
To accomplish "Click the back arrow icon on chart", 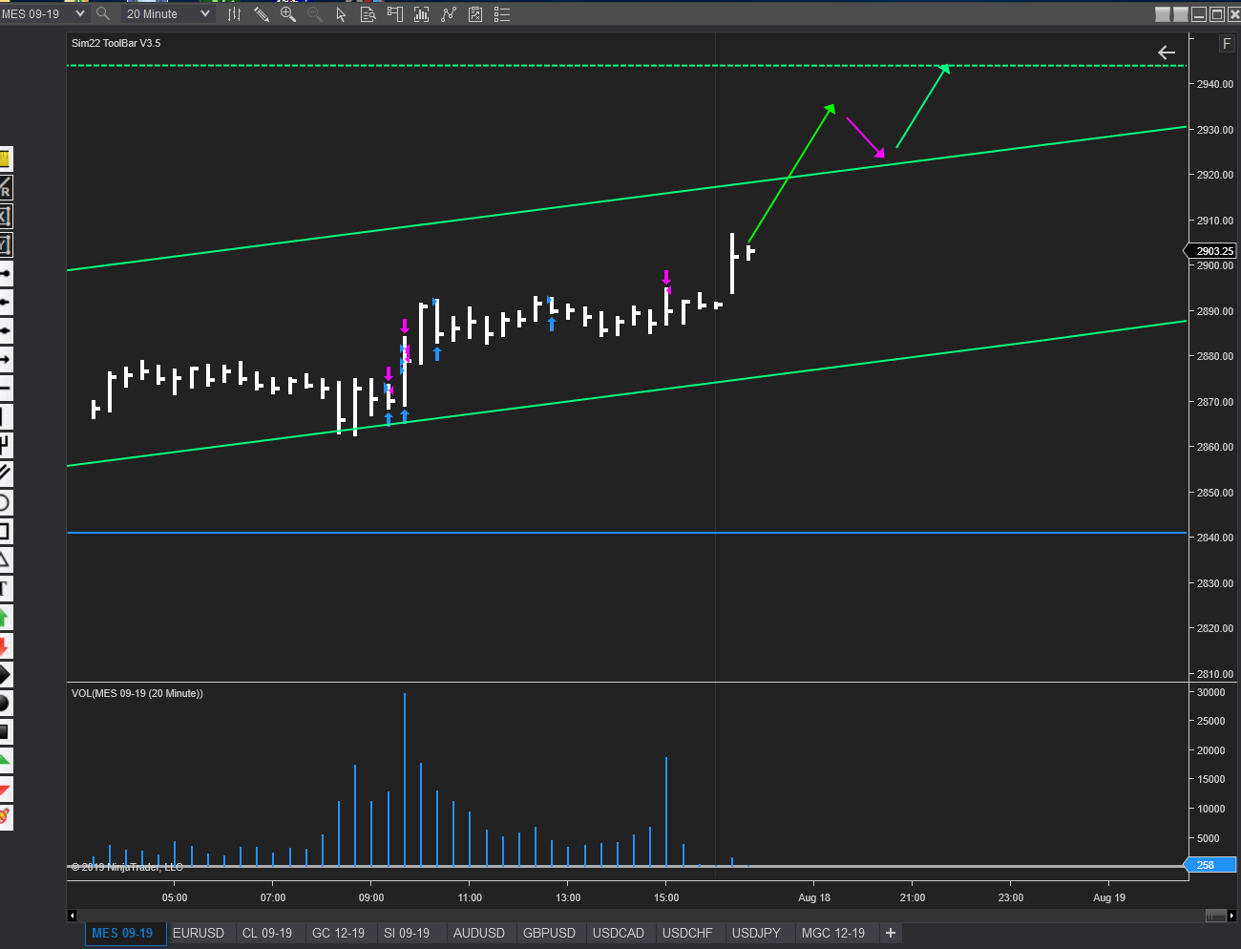I will pos(1167,53).
